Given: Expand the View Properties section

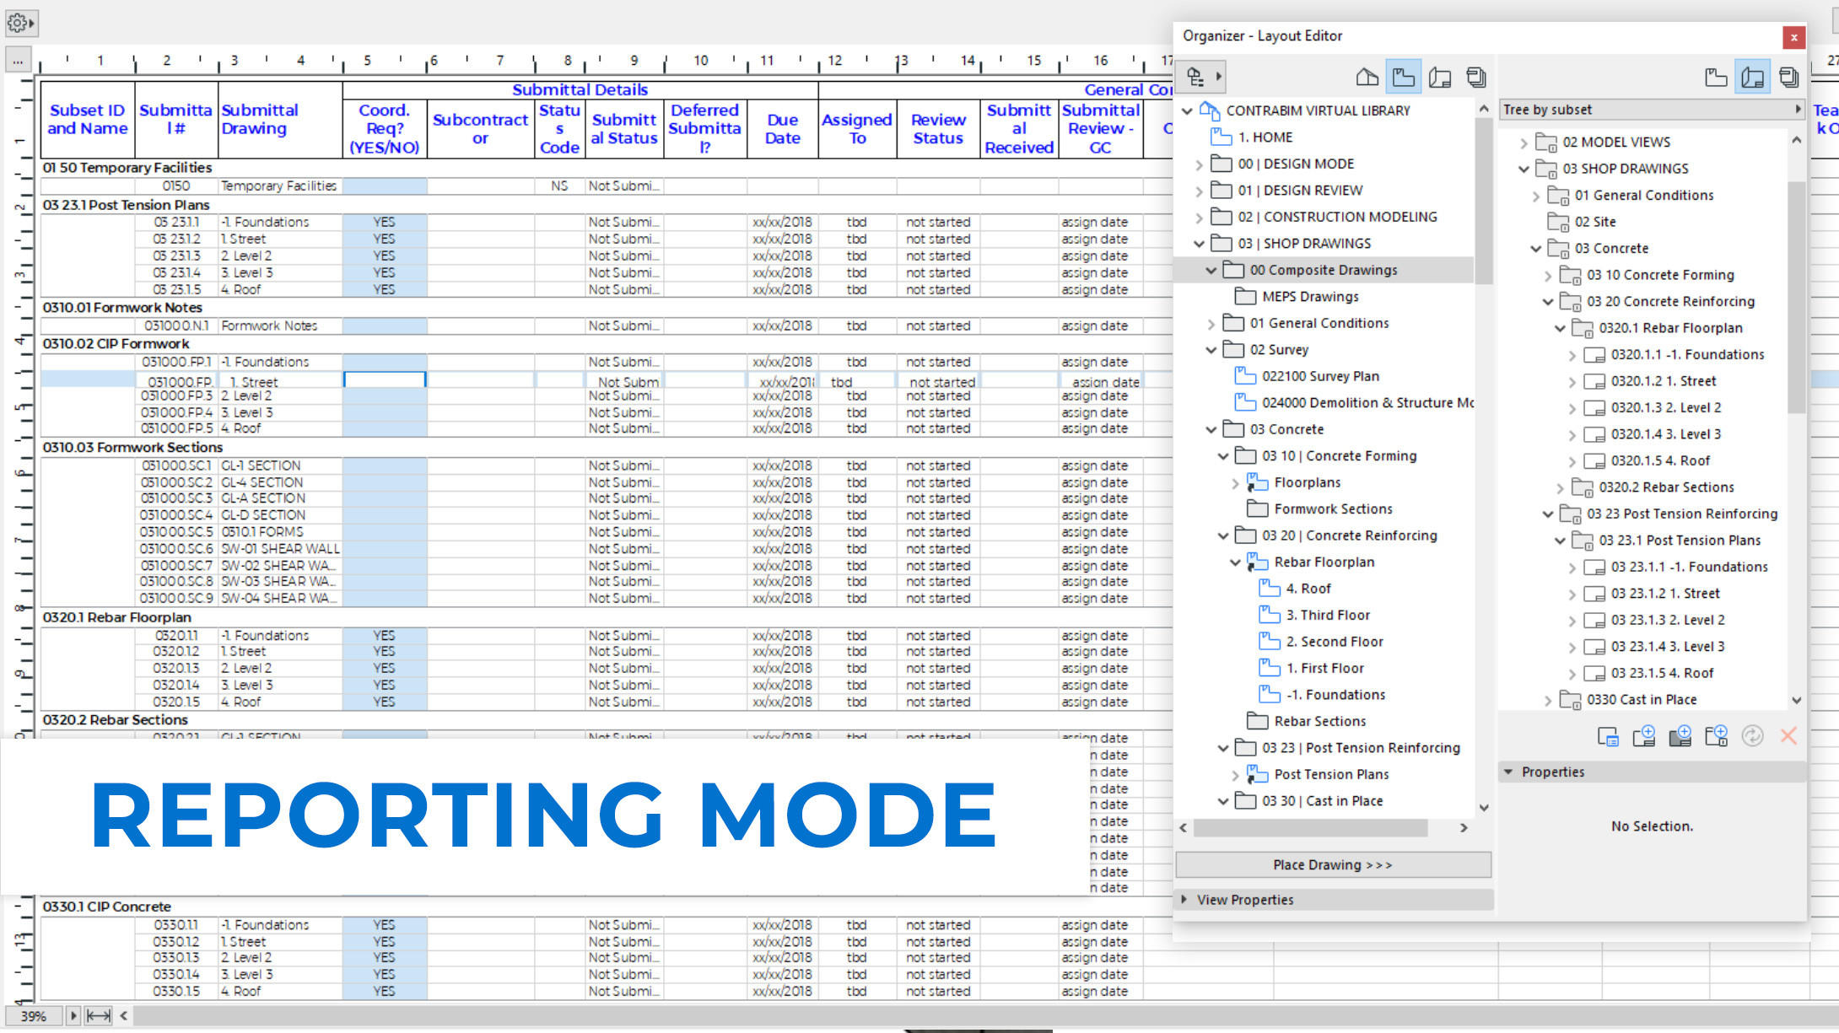Looking at the screenshot, I should (x=1184, y=900).
